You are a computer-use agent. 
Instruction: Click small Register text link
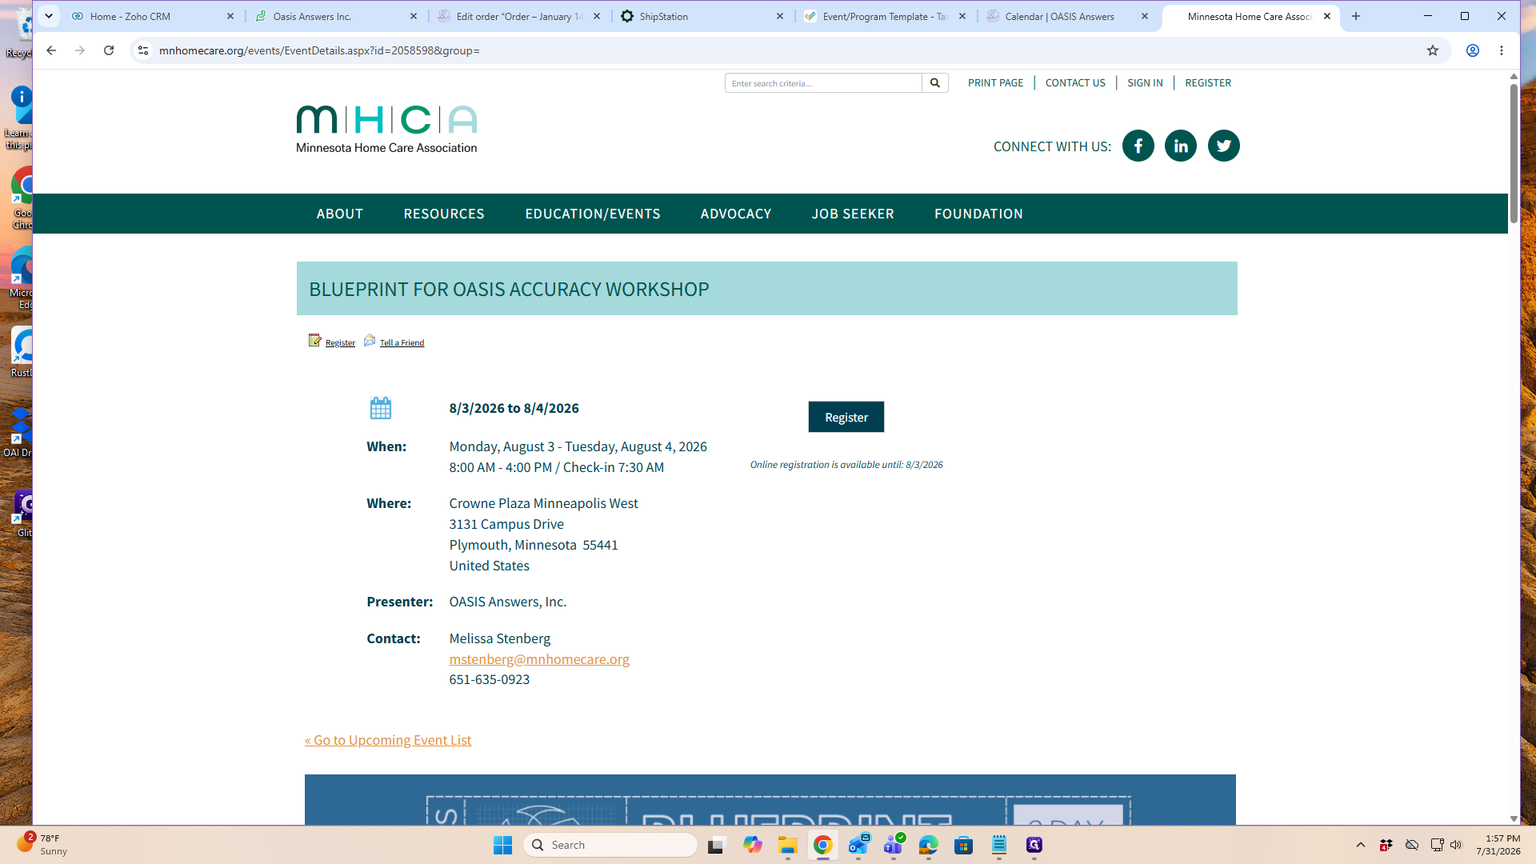[340, 342]
